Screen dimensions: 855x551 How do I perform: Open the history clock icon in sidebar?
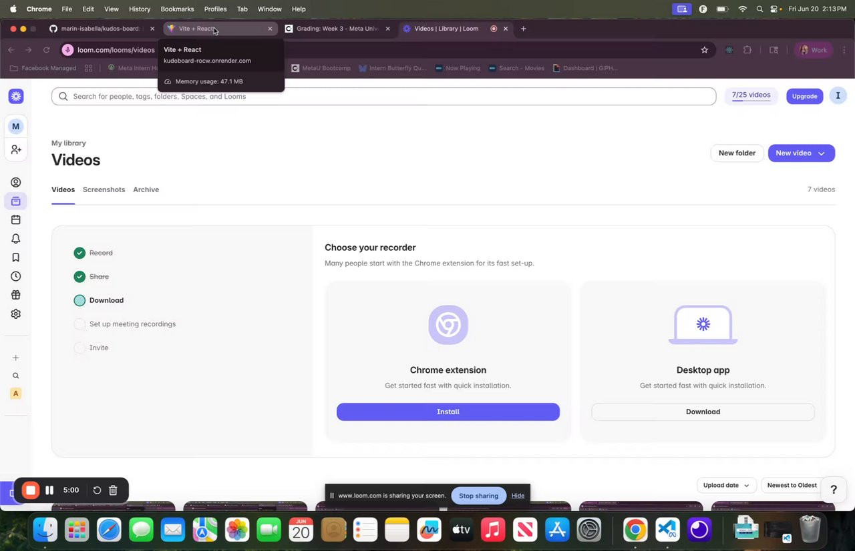pos(16,276)
